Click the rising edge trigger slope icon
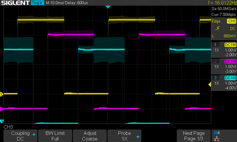Image resolution: width=237 pixels, height=142 pixels. tap(217, 28)
